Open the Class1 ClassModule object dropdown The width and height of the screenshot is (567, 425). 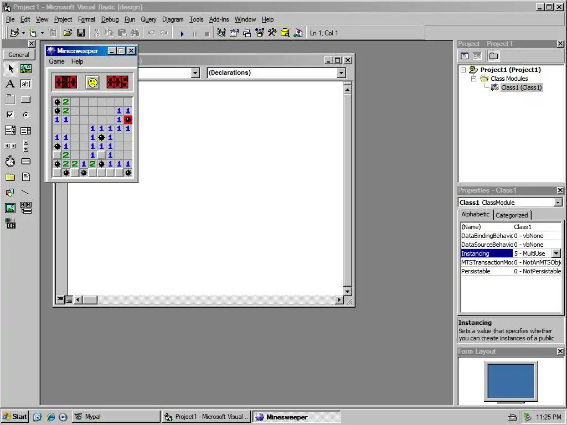click(558, 203)
